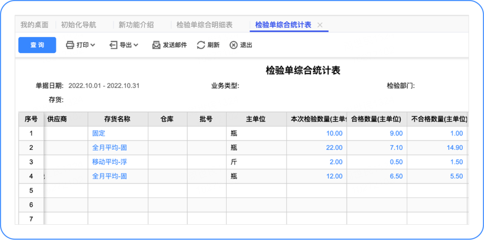Open the 固定 inventory link
This screenshot has width=484, height=240.
coord(99,133)
